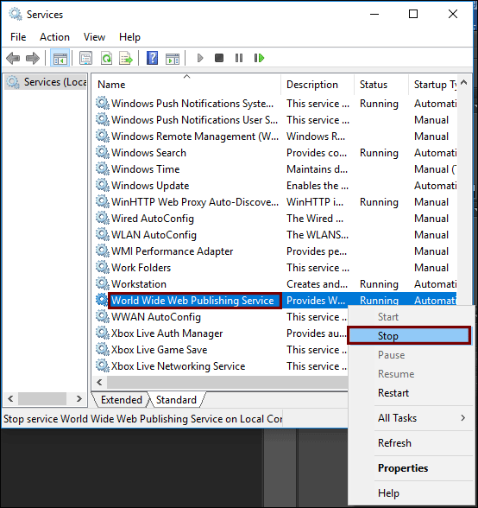Select Xbox Live Auth Manager service
This screenshot has width=478, height=508.
[167, 333]
